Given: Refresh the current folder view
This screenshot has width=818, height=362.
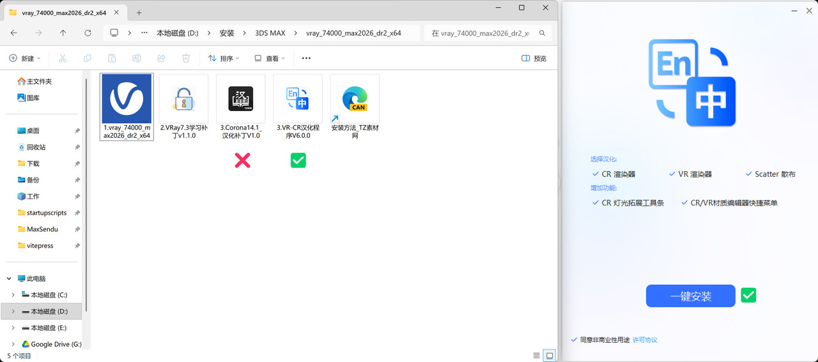Looking at the screenshot, I should 88,33.
